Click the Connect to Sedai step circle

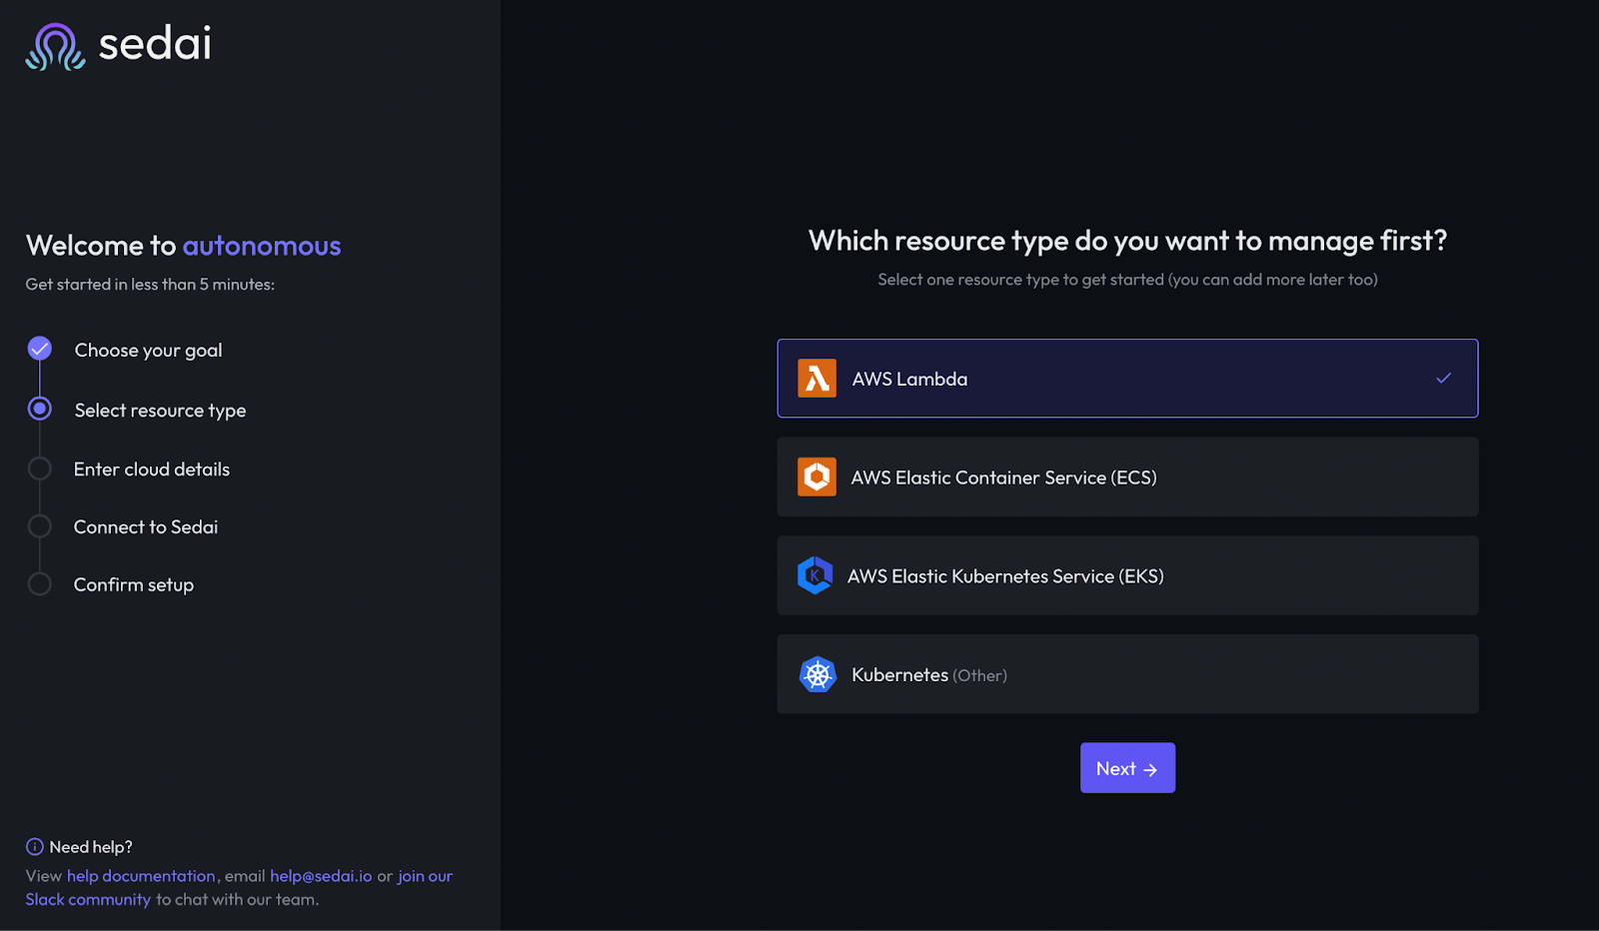tap(39, 525)
